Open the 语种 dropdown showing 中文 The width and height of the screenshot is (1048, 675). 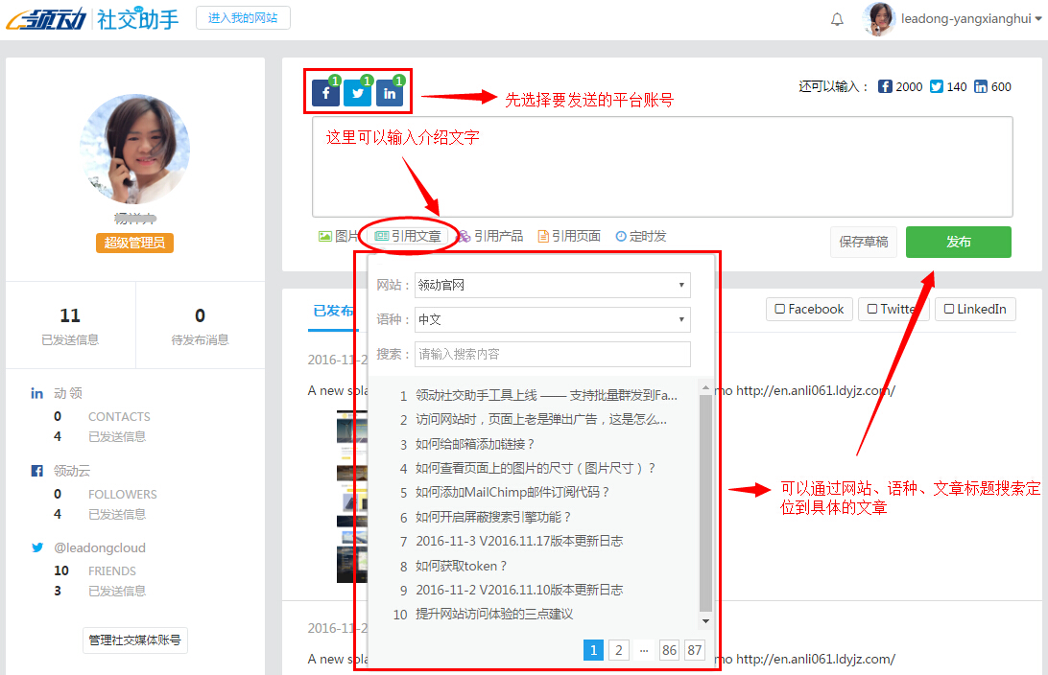tap(552, 319)
